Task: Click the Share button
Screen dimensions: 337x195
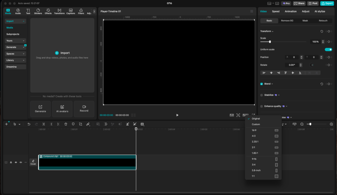Action: [299, 3]
